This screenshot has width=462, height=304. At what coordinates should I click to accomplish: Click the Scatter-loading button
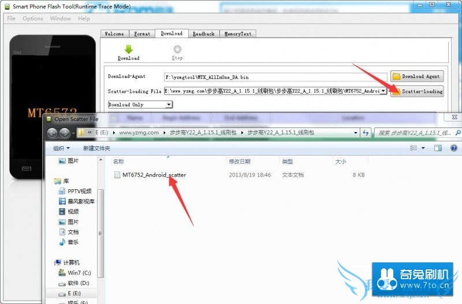pos(417,91)
